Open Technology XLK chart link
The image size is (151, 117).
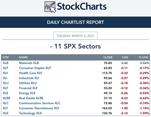click(31, 113)
